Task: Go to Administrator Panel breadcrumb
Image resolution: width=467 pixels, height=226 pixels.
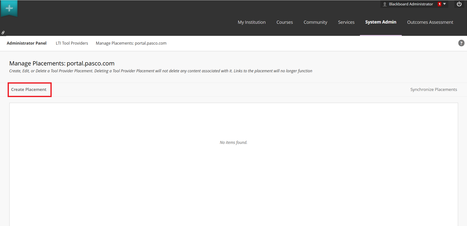Action: 27,43
